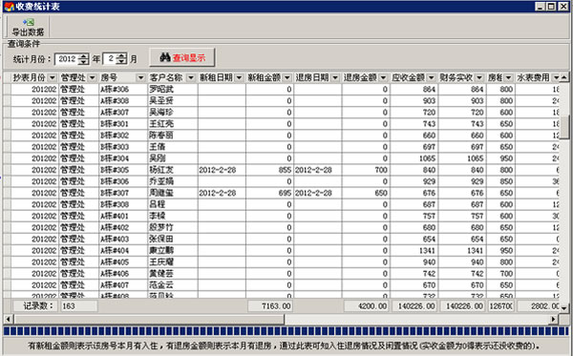Click the row selector beside 罗昭武
This screenshot has width=573, height=356.
tap(7, 89)
